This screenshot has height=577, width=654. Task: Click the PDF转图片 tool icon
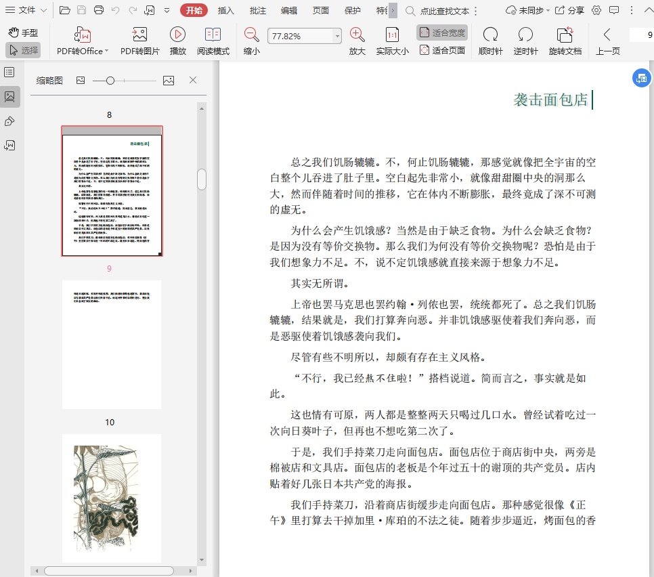(139, 35)
